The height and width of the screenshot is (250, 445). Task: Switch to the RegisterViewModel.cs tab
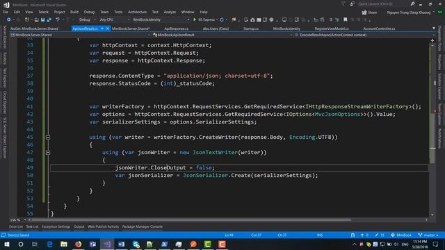(332, 28)
